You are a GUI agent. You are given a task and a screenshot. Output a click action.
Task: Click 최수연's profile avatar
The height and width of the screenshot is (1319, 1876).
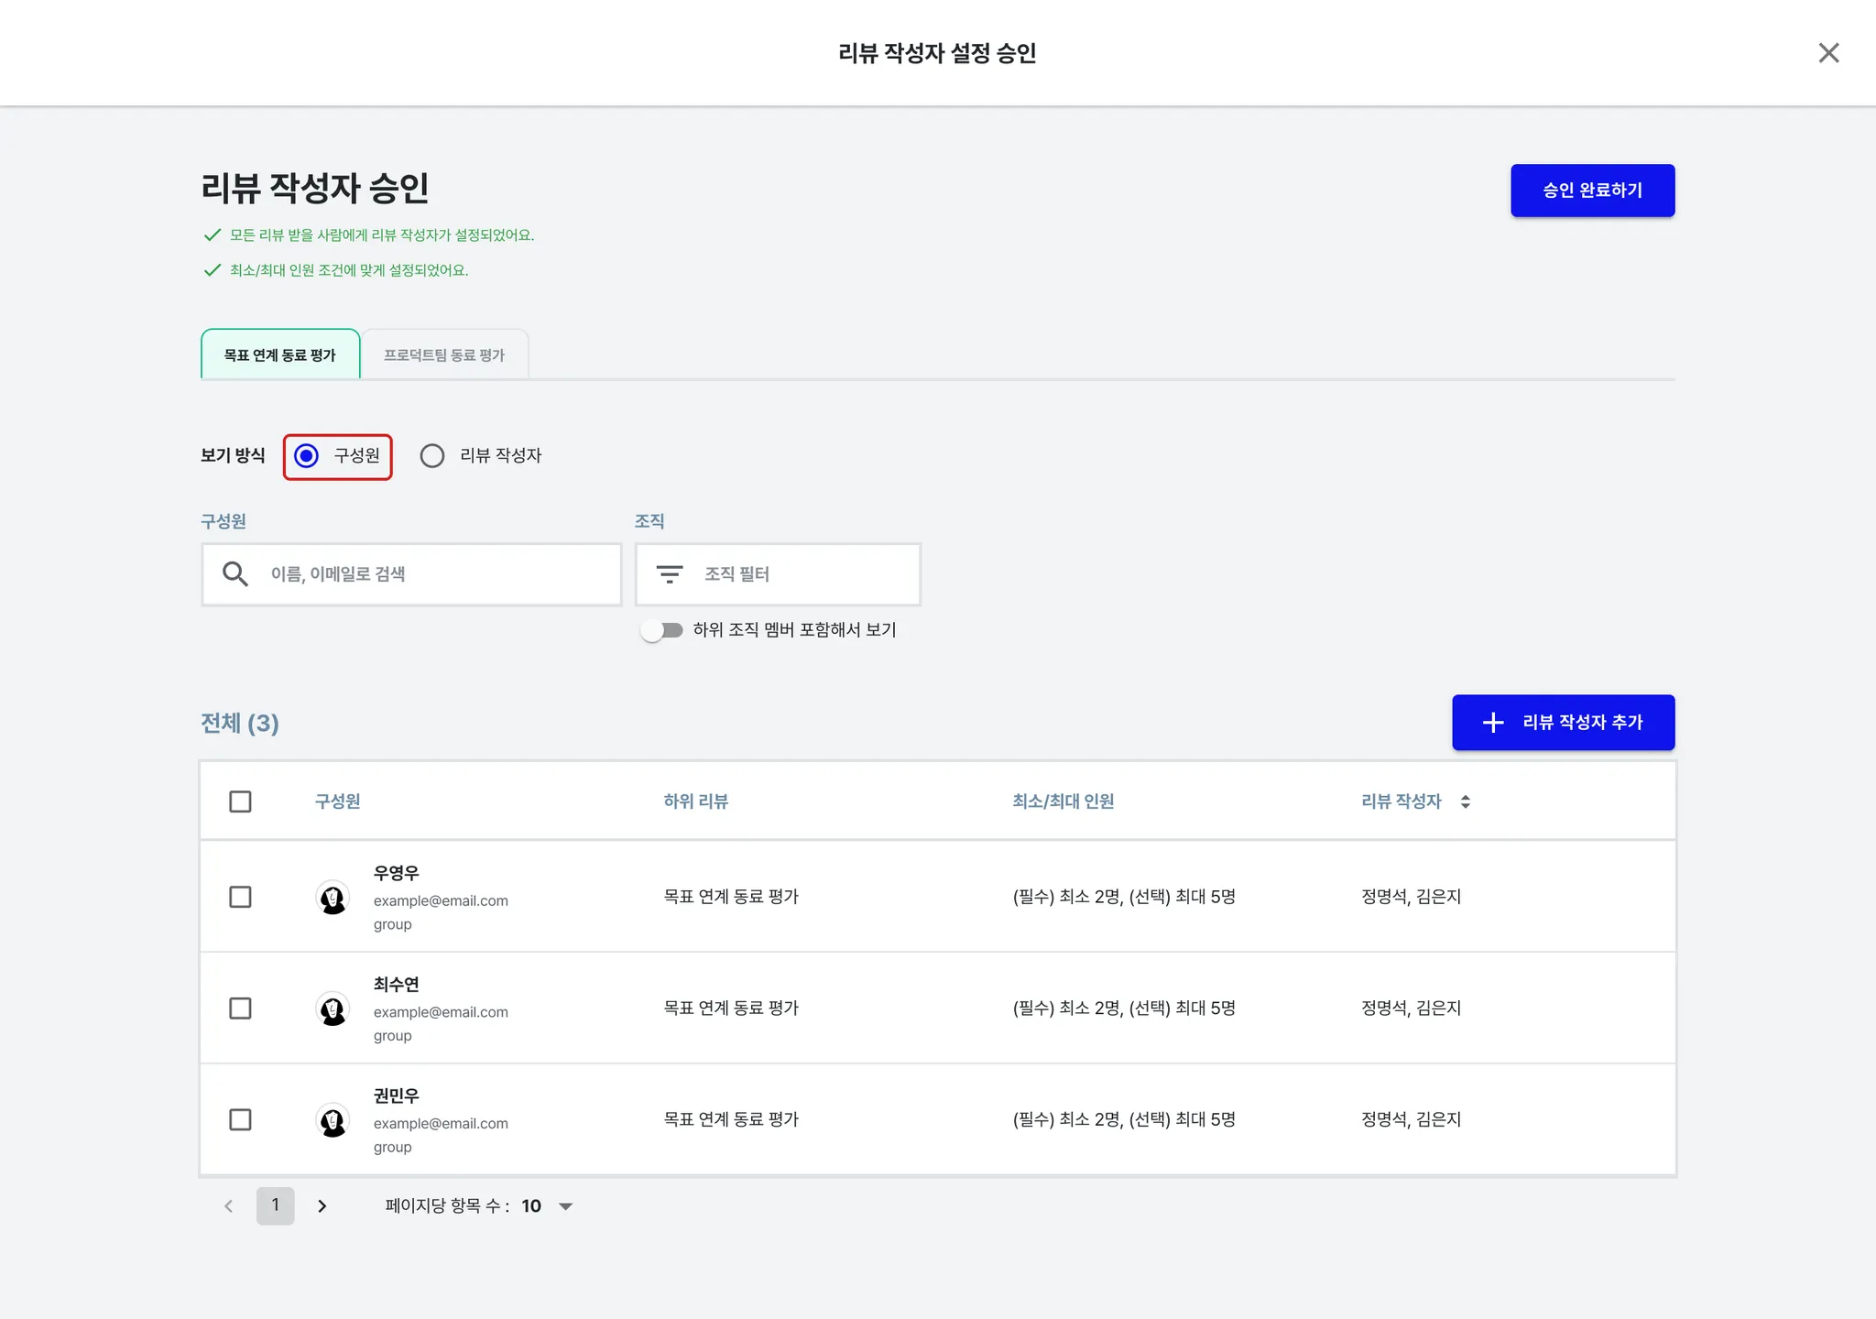[333, 1008]
